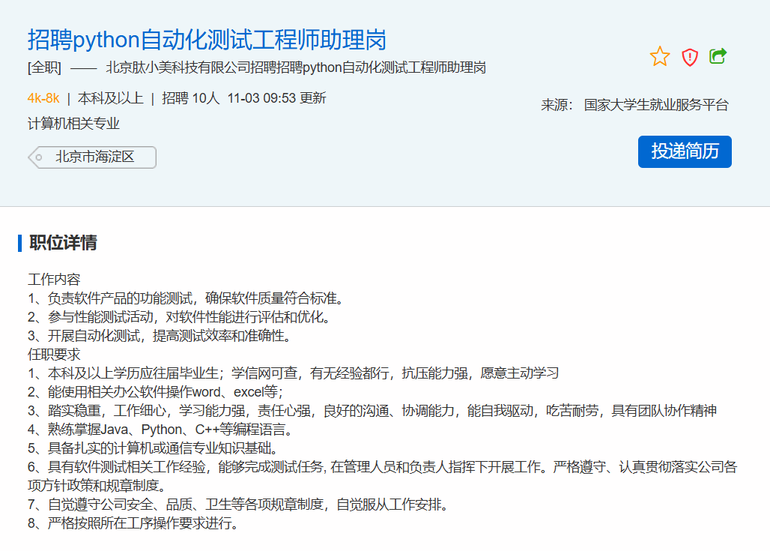Click the red shield report icon
Screen dimensions: 770x551
click(x=690, y=57)
